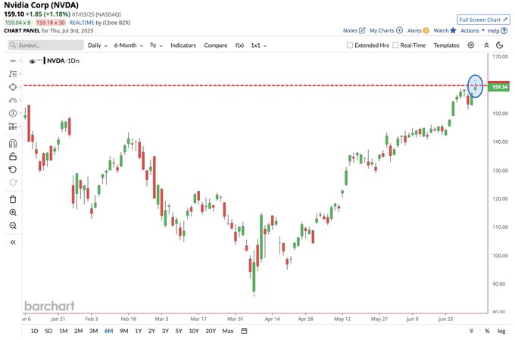Screen dimensions: 515x340
Task: Select the 1Y time range
Action: click(139, 331)
